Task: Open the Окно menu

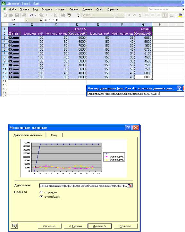Action: pyautogui.click(x=100, y=9)
